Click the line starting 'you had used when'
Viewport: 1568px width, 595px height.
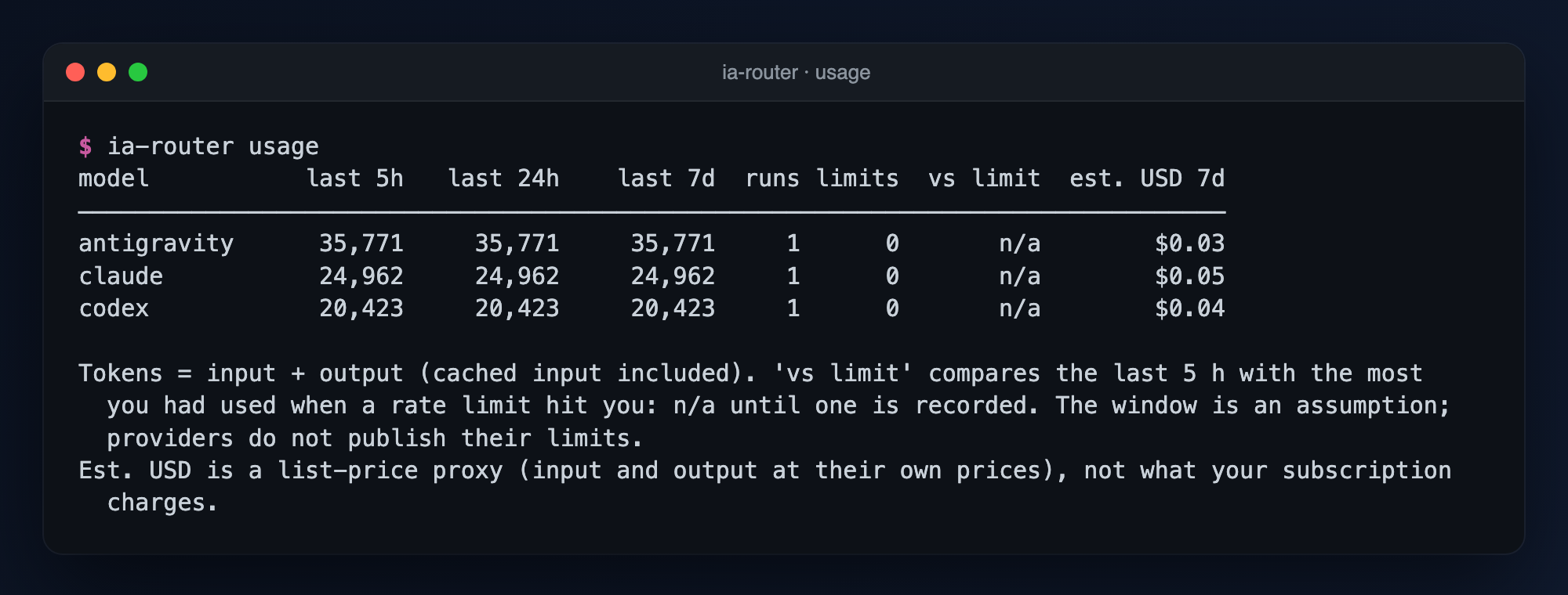pyautogui.click(x=779, y=406)
